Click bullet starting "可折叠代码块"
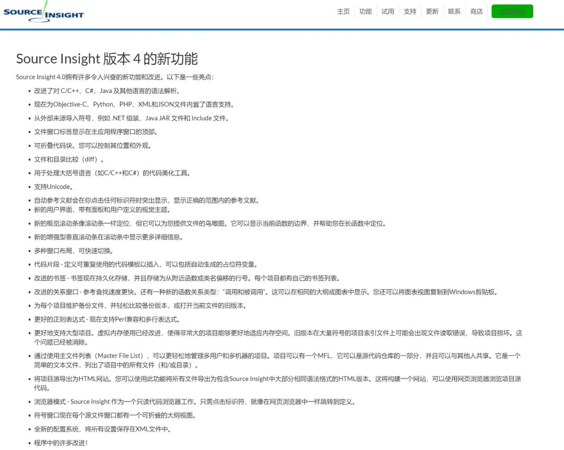Image resolution: width=564 pixels, height=450 pixels. 93,145
